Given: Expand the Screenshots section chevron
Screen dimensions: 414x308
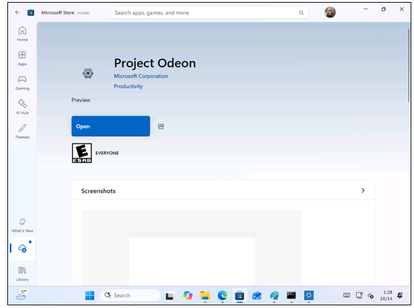Looking at the screenshot, I should pyautogui.click(x=363, y=191).
